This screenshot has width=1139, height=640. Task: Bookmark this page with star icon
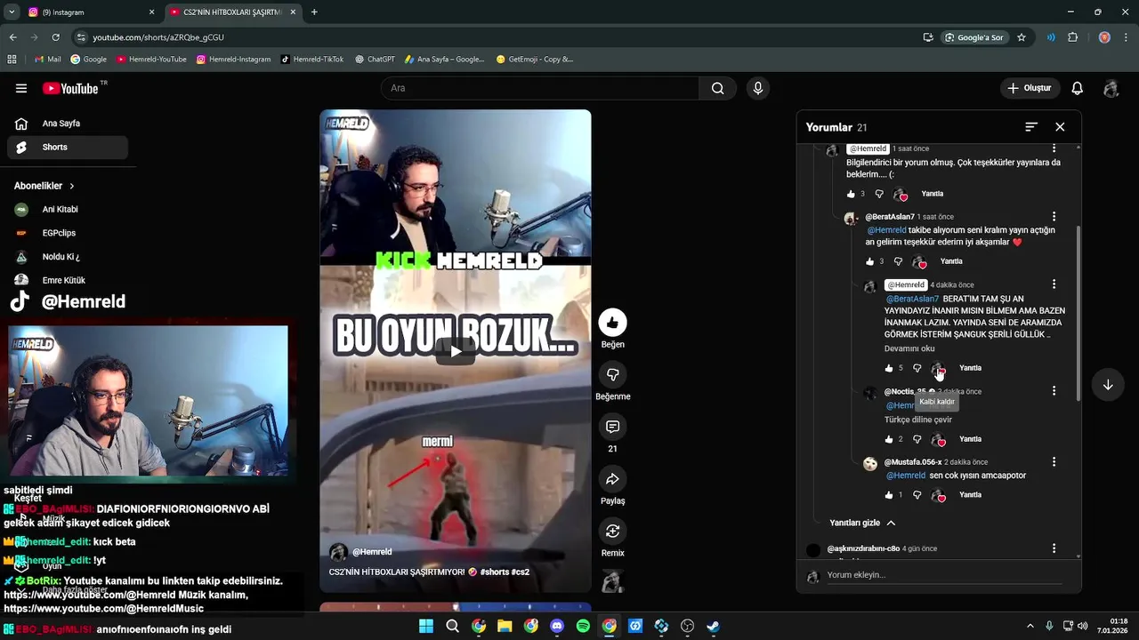coord(1022,37)
